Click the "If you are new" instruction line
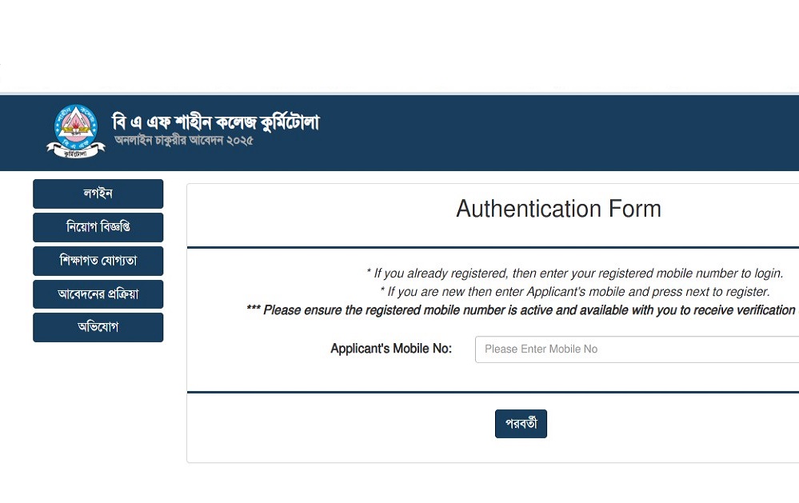 [x=574, y=292]
